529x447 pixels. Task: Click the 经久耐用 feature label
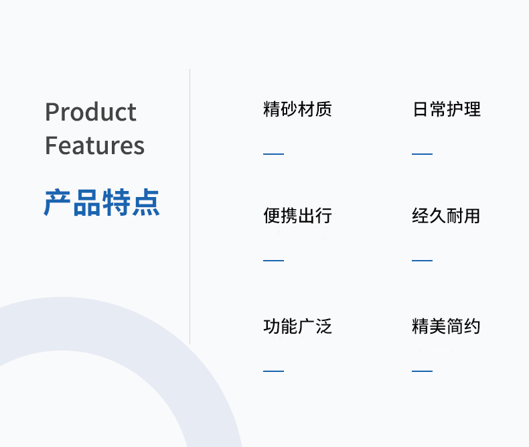(x=446, y=216)
